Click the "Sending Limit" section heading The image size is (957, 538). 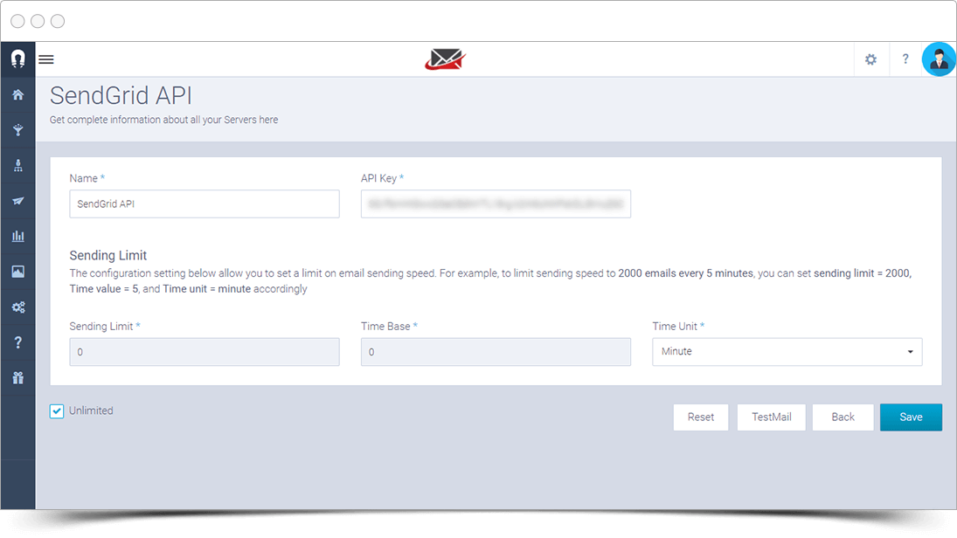(x=108, y=256)
